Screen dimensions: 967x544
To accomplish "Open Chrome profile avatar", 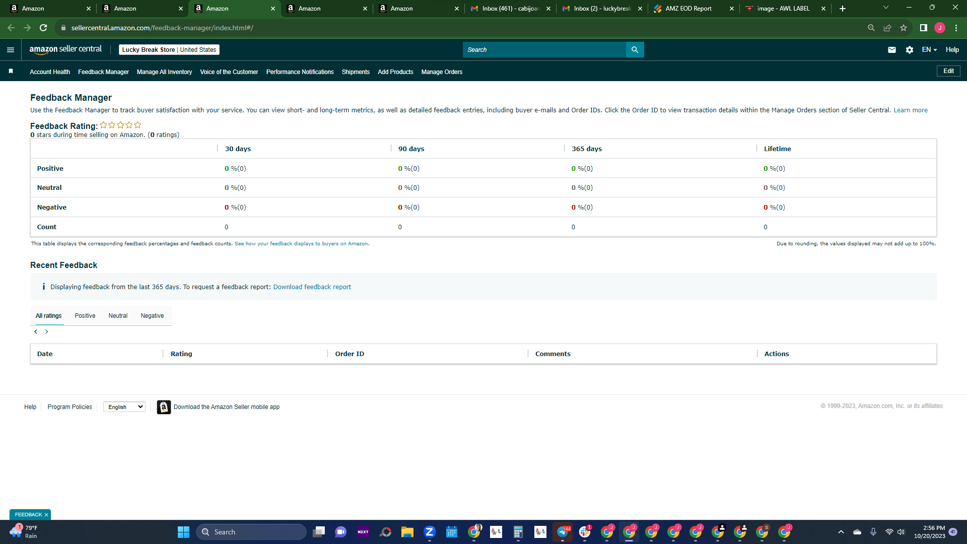I will (940, 28).
